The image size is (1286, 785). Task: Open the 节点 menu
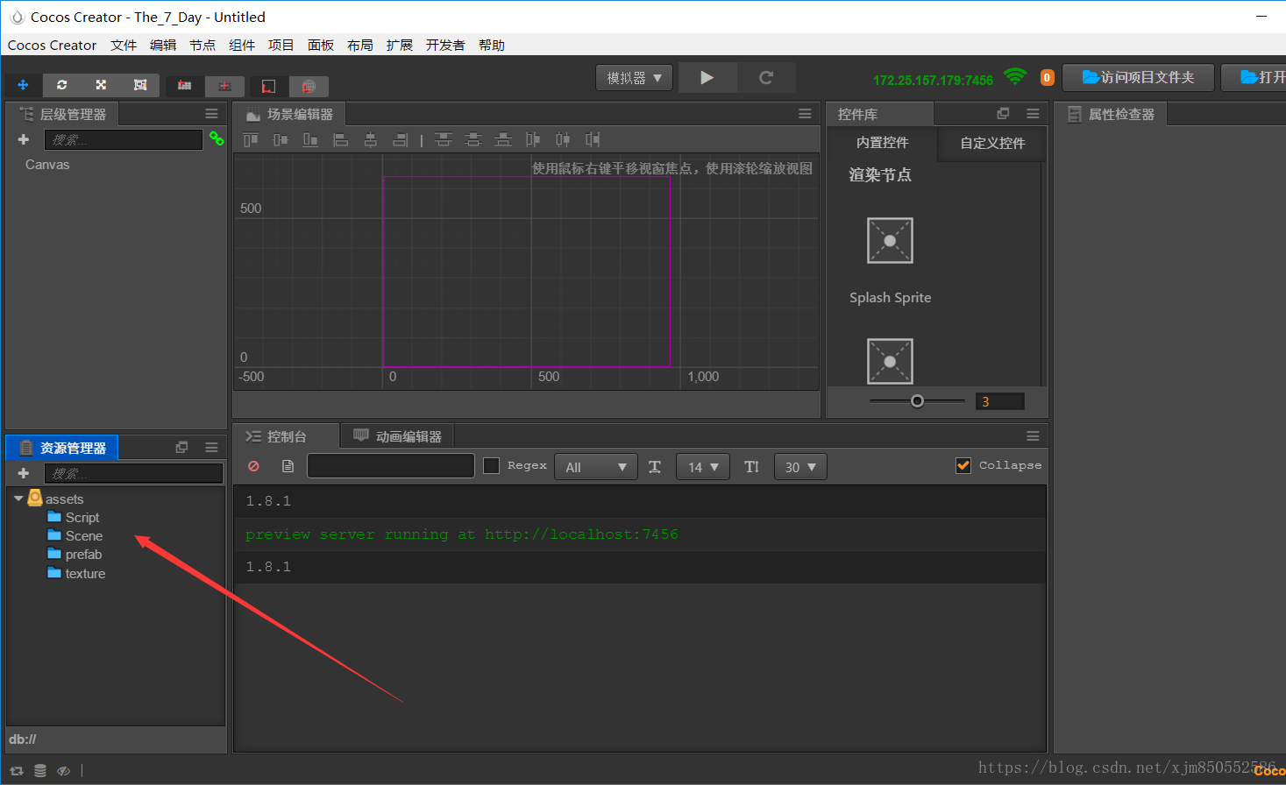(202, 45)
